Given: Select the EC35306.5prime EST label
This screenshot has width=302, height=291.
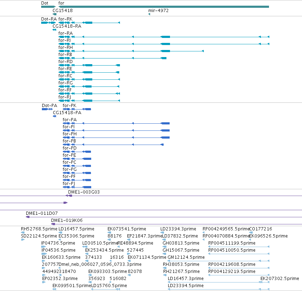Looking at the screenshot, I should tap(76, 236).
